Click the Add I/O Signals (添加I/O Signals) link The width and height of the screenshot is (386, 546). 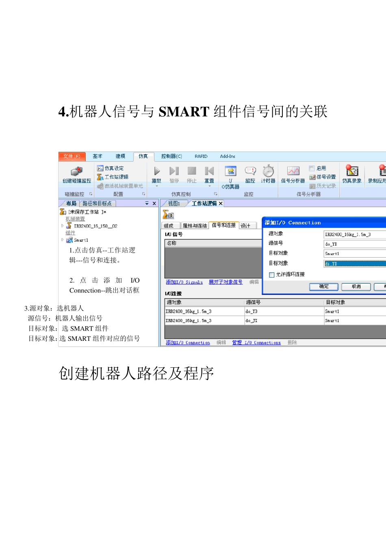pos(184,282)
